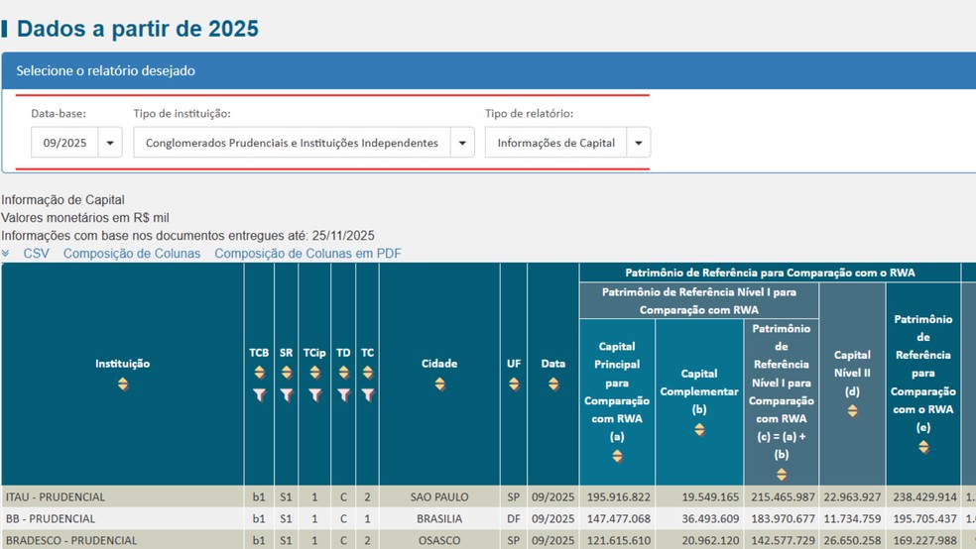Viewport: 976px width, 549px height.
Task: Sort the table by Data column
Action: pos(552,384)
